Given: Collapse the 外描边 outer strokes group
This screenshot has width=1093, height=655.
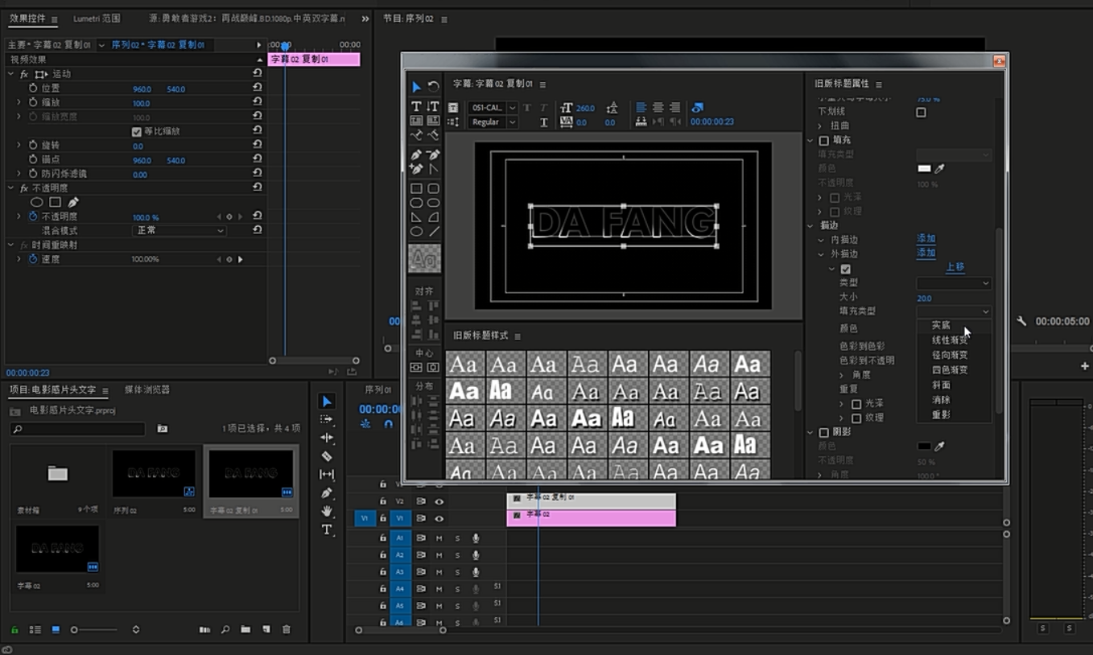Looking at the screenshot, I should (820, 254).
